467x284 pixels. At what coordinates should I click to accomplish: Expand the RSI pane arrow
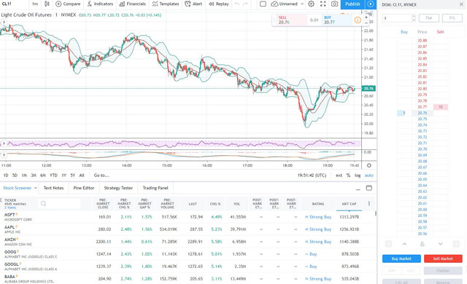(4, 143)
